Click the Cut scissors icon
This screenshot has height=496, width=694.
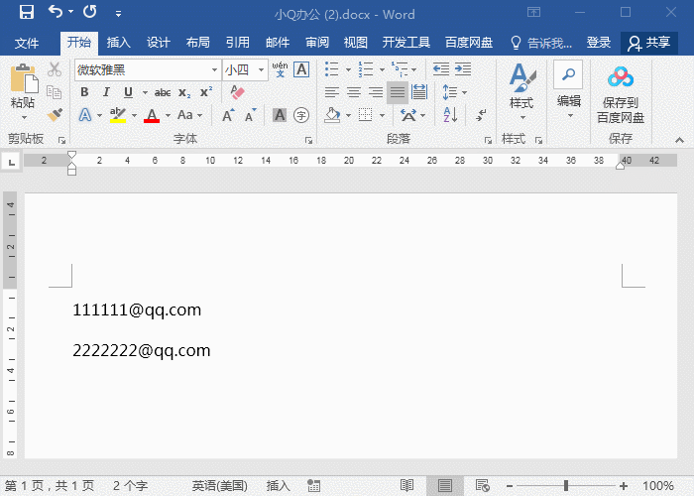click(55, 69)
